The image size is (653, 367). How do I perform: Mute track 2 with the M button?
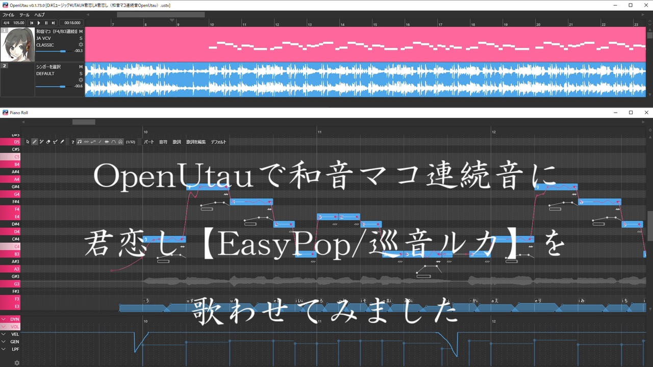81,67
